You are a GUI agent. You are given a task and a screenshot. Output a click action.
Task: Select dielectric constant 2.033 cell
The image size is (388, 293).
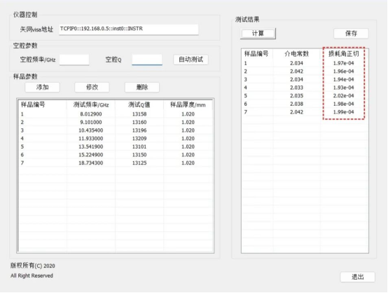click(296, 88)
